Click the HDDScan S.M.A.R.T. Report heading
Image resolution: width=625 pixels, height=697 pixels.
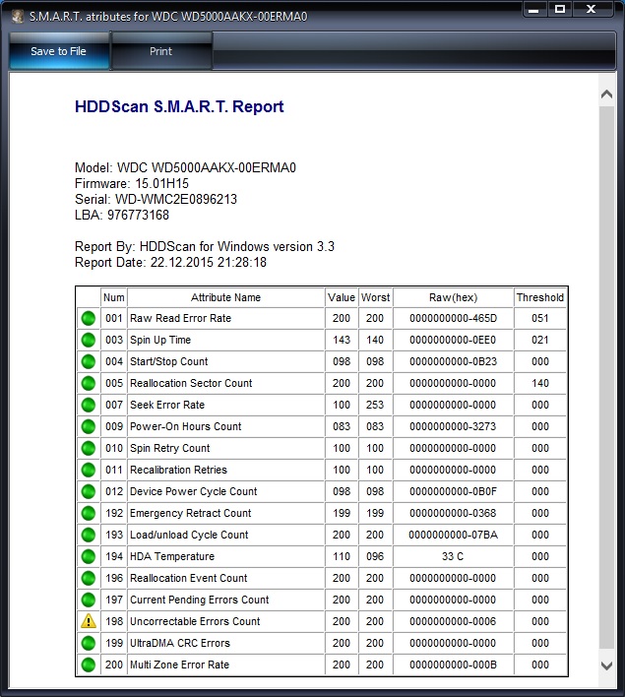[x=179, y=106]
